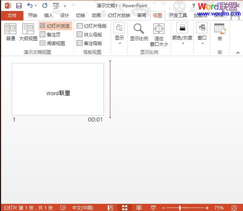This screenshot has height=211, width=243.
Task: Open 幻灯片母版 slide master
Action: (92, 26)
